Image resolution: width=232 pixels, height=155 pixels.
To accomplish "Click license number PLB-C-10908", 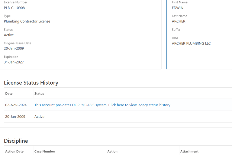I will (x=14, y=8).
